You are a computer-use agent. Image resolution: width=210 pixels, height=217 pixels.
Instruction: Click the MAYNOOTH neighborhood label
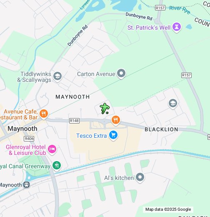click(x=72, y=97)
